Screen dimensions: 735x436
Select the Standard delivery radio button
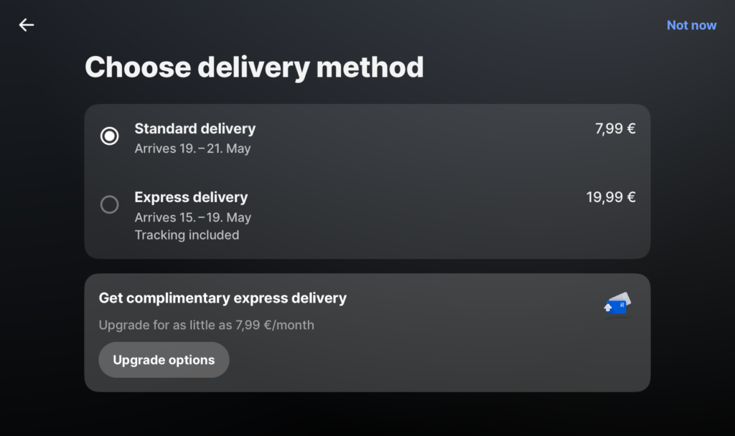110,136
